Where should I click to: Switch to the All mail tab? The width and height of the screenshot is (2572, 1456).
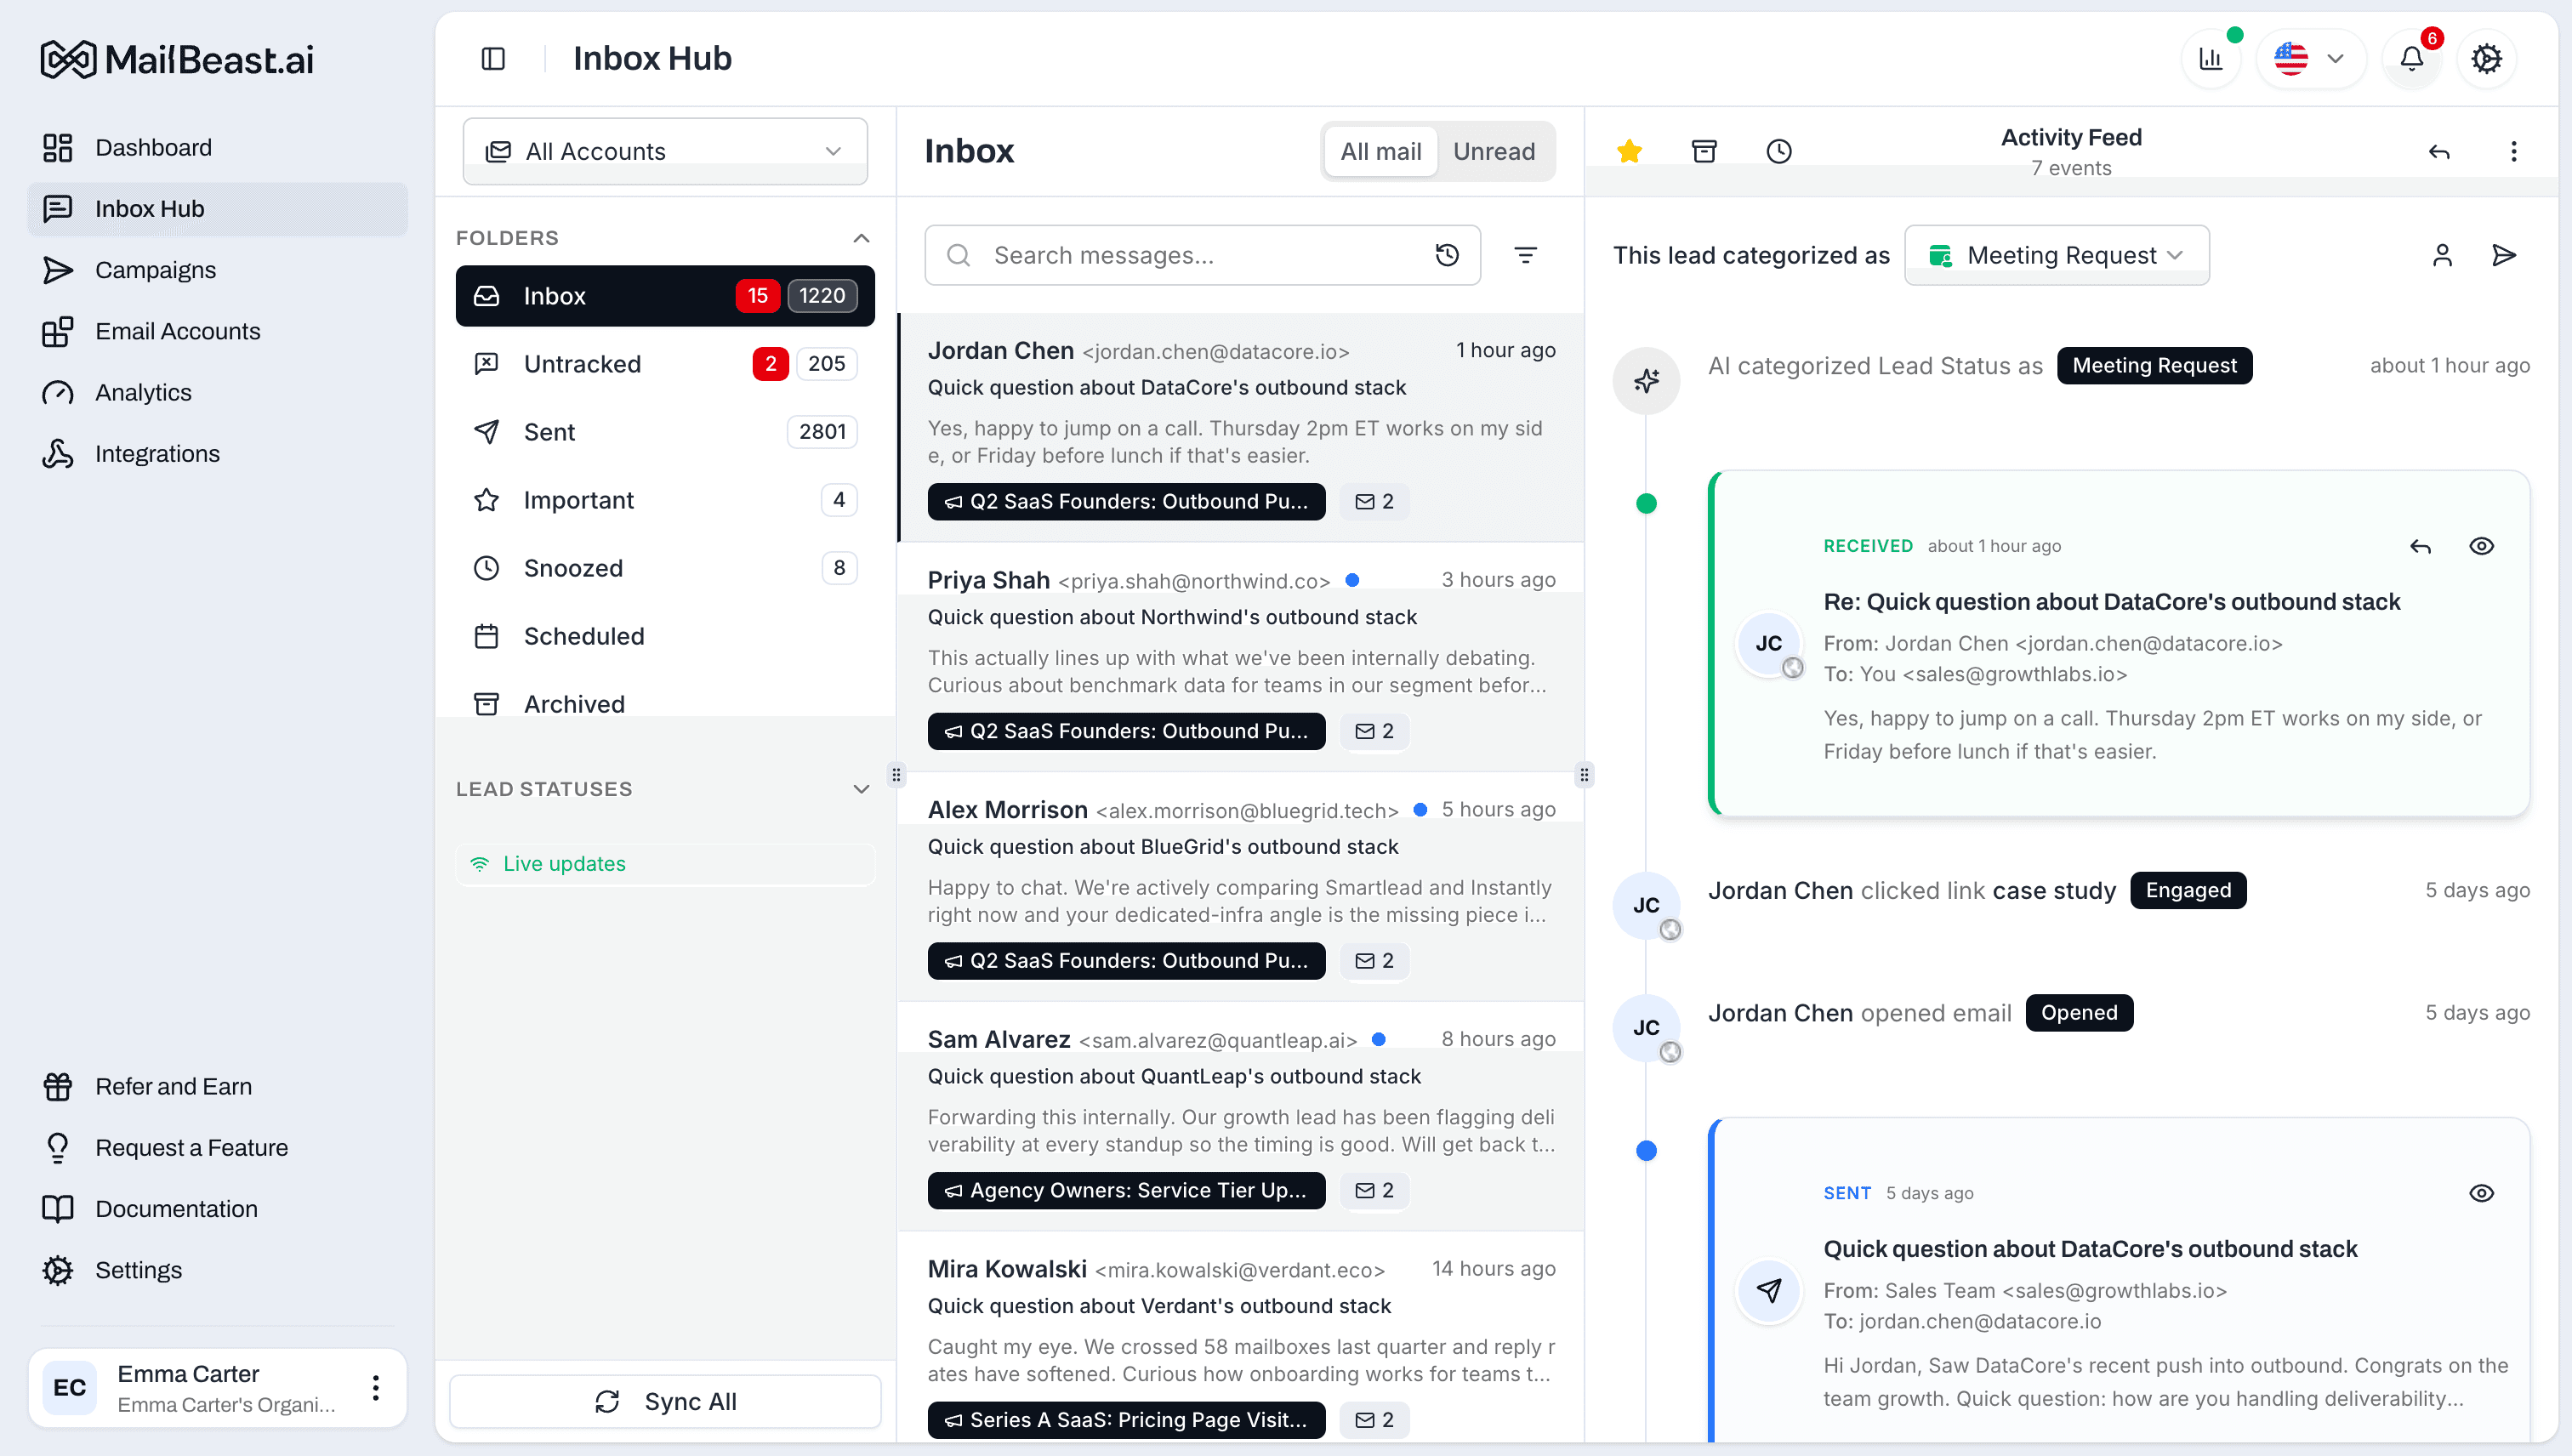[1381, 151]
